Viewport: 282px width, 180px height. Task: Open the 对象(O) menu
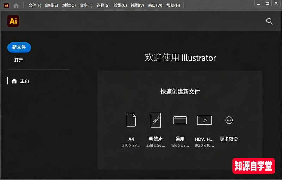pos(69,5)
